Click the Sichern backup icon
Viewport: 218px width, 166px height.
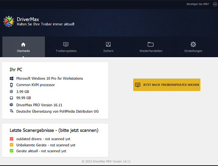[108, 45]
